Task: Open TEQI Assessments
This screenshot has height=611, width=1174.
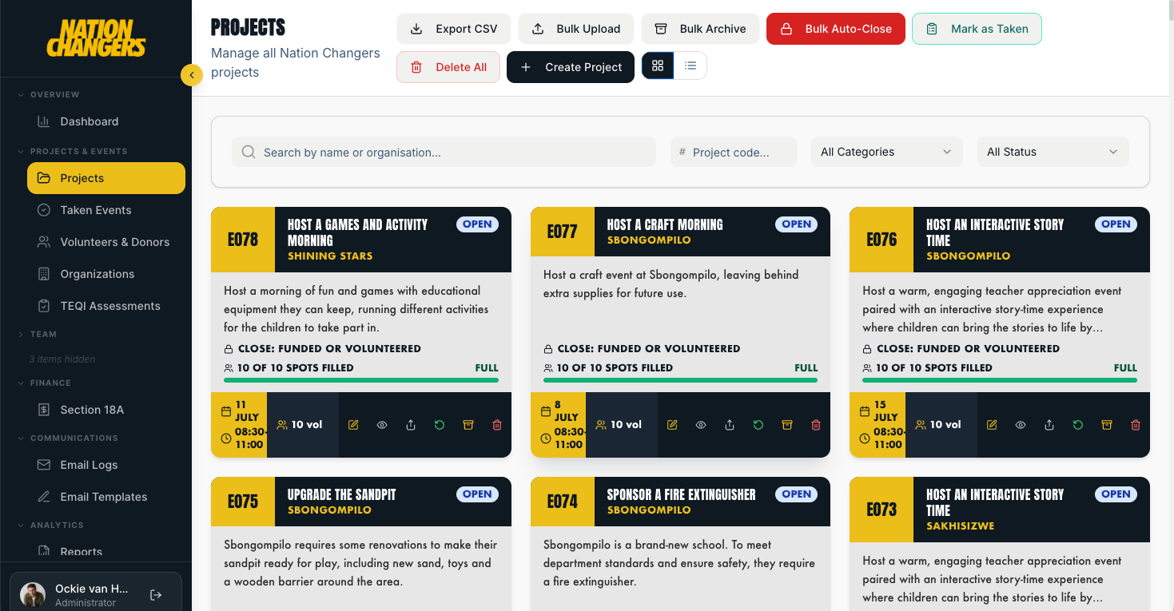Action: (106, 306)
